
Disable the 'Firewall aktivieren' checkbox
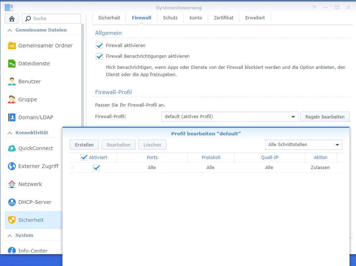[x=99, y=46]
